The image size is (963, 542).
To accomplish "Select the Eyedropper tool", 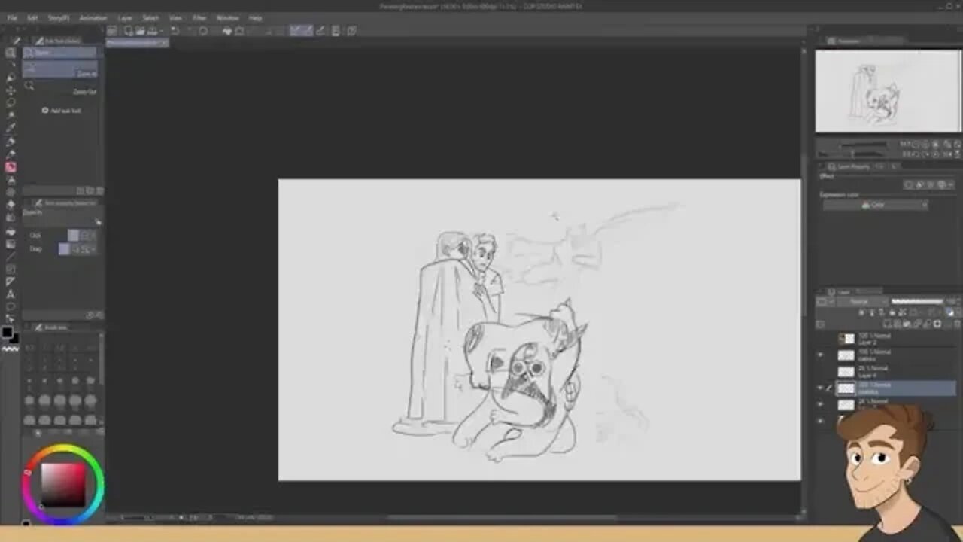I will tap(11, 128).
